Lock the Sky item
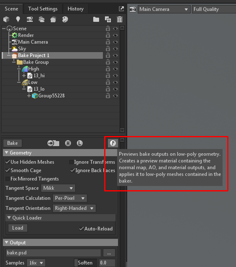Screen dimensions: 236x267 [108, 49]
